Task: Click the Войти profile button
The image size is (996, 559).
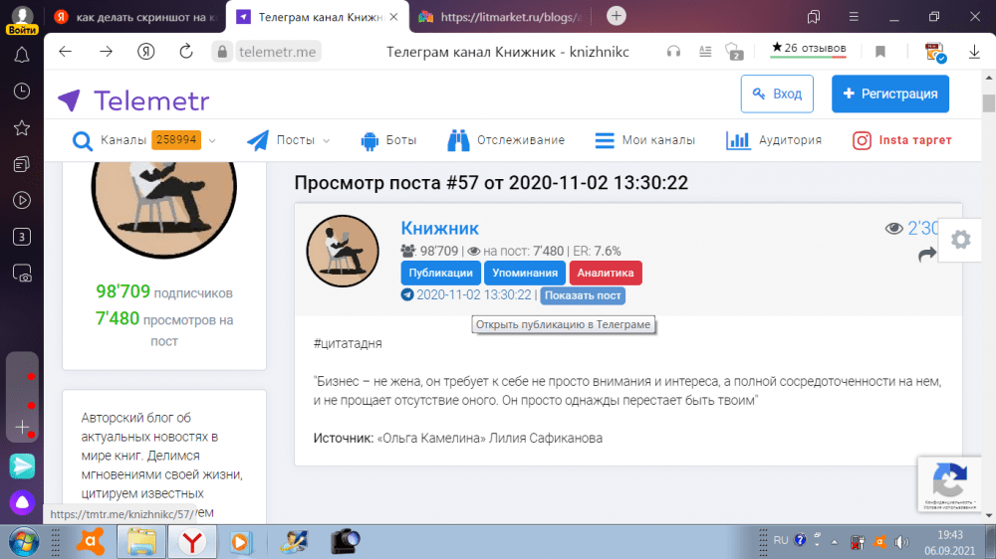Action: point(22,20)
